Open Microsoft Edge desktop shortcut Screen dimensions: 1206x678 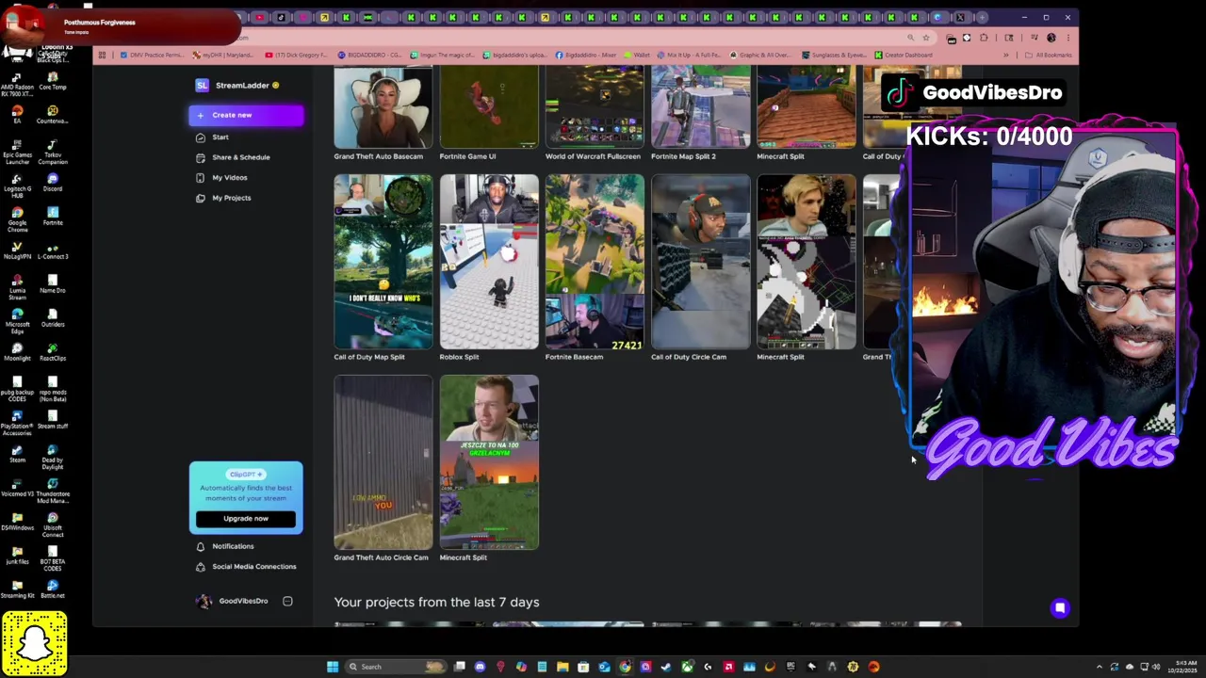[x=17, y=321]
